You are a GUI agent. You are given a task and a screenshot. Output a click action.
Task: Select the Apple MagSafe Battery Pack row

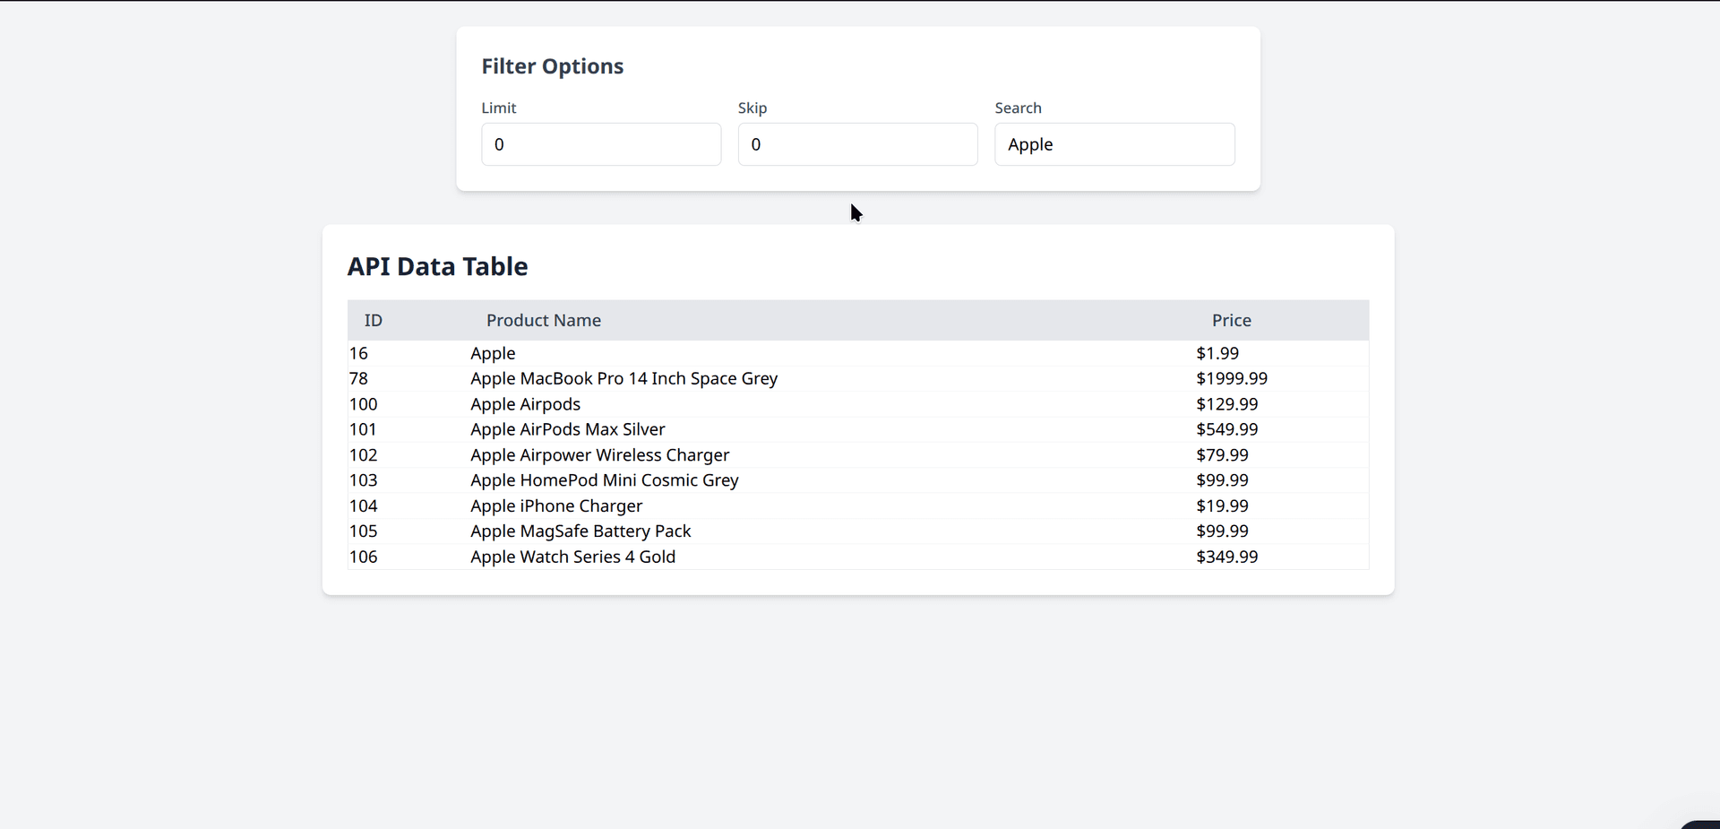(580, 531)
